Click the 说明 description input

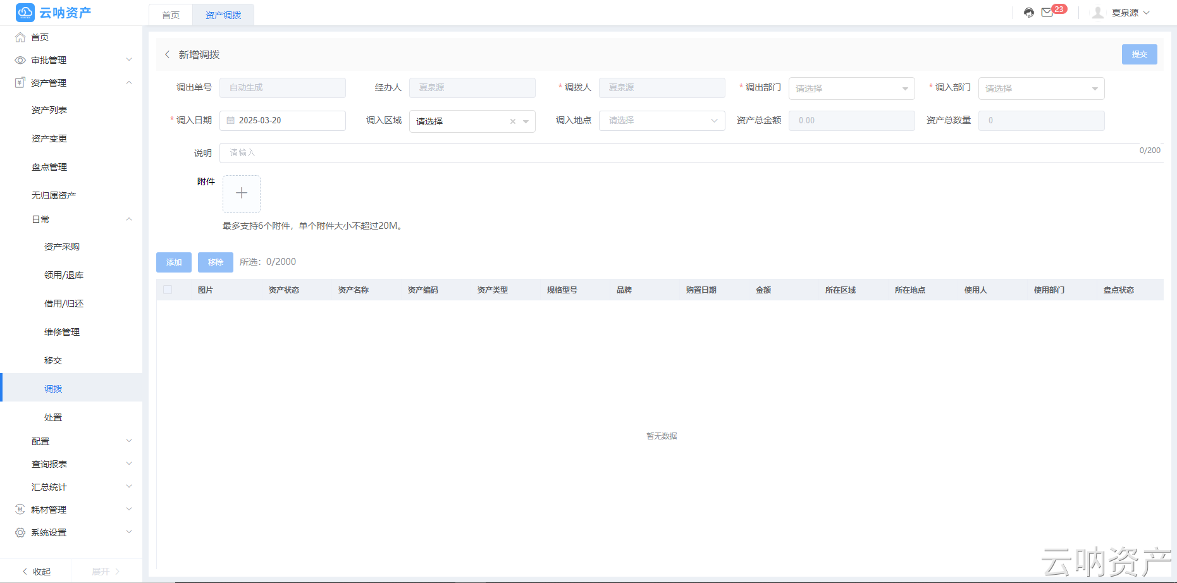tap(691, 153)
